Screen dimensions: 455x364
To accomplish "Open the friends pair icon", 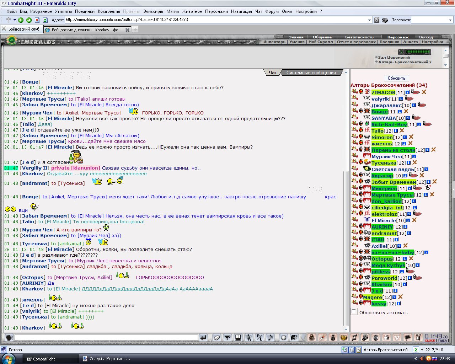I will pos(386,337).
